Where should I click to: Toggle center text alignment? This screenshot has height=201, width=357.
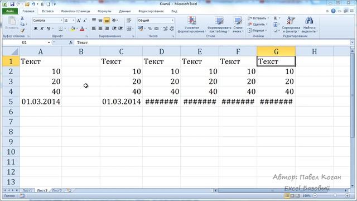click(x=100, y=28)
